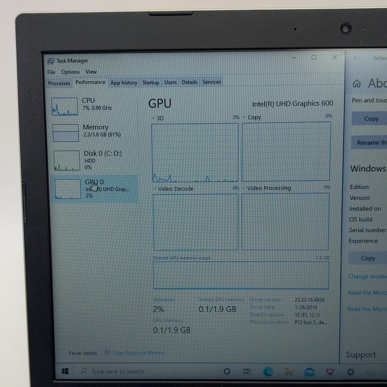Click the 3D engine graph

(x=195, y=153)
